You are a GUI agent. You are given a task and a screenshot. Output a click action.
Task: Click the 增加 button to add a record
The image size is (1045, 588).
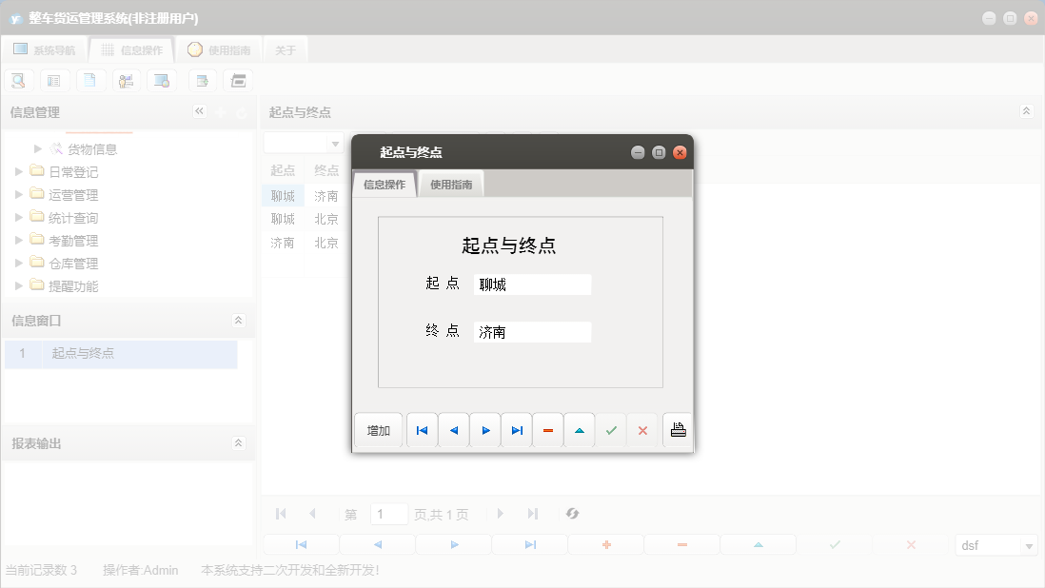pos(377,430)
